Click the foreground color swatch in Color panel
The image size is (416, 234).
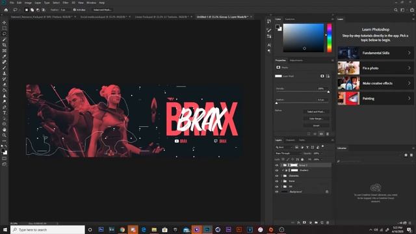coord(278,26)
